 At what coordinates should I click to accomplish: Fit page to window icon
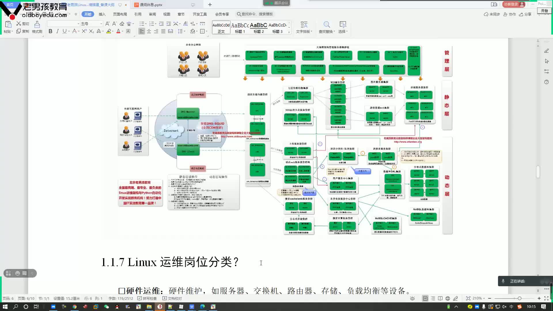[468, 298]
